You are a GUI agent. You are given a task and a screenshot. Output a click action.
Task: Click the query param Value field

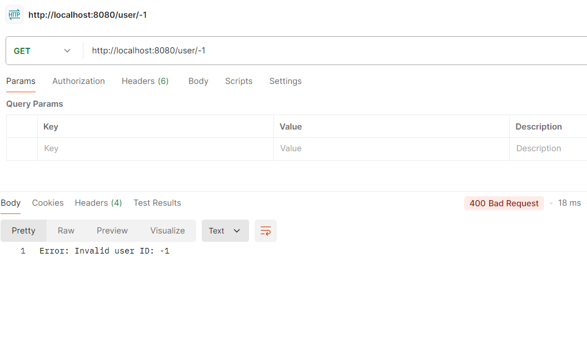pos(391,148)
